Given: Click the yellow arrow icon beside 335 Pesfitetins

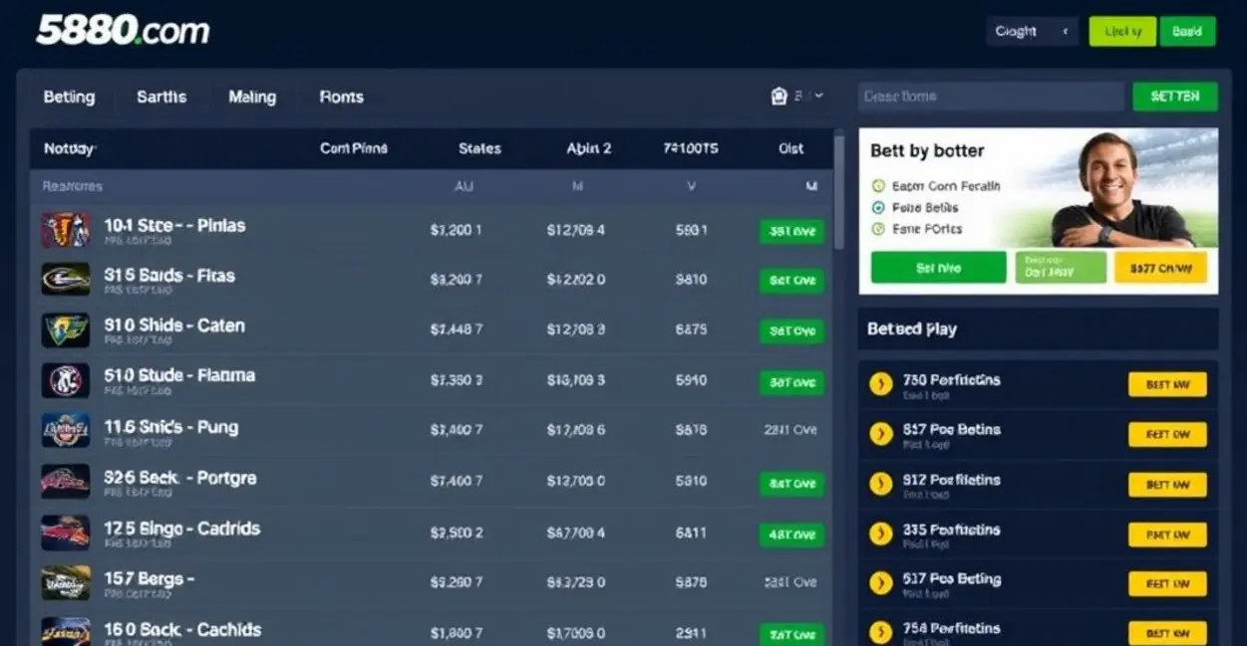Looking at the screenshot, I should tap(880, 534).
